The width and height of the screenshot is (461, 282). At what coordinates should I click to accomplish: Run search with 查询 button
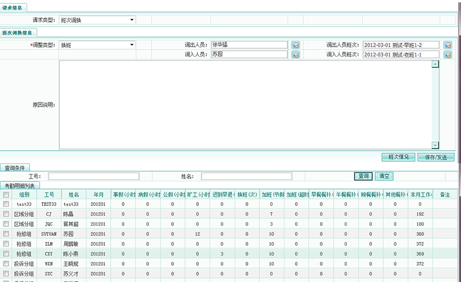[363, 176]
